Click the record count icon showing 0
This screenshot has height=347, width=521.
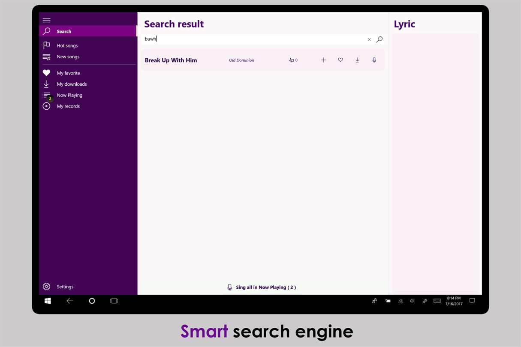click(293, 60)
